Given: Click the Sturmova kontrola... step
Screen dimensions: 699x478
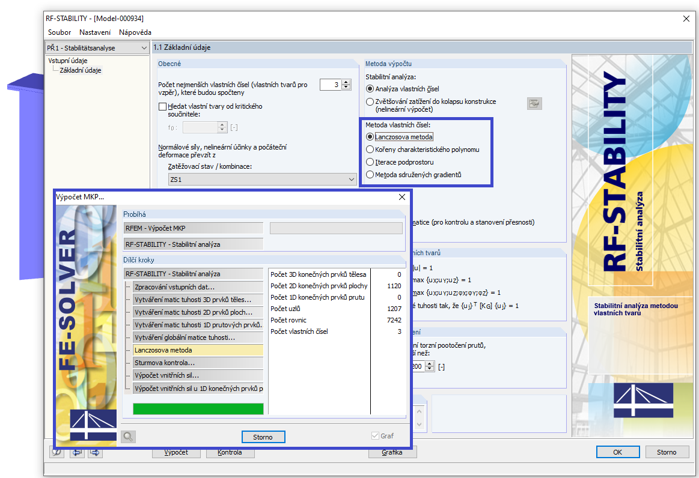Looking at the screenshot, I should click(198, 363).
